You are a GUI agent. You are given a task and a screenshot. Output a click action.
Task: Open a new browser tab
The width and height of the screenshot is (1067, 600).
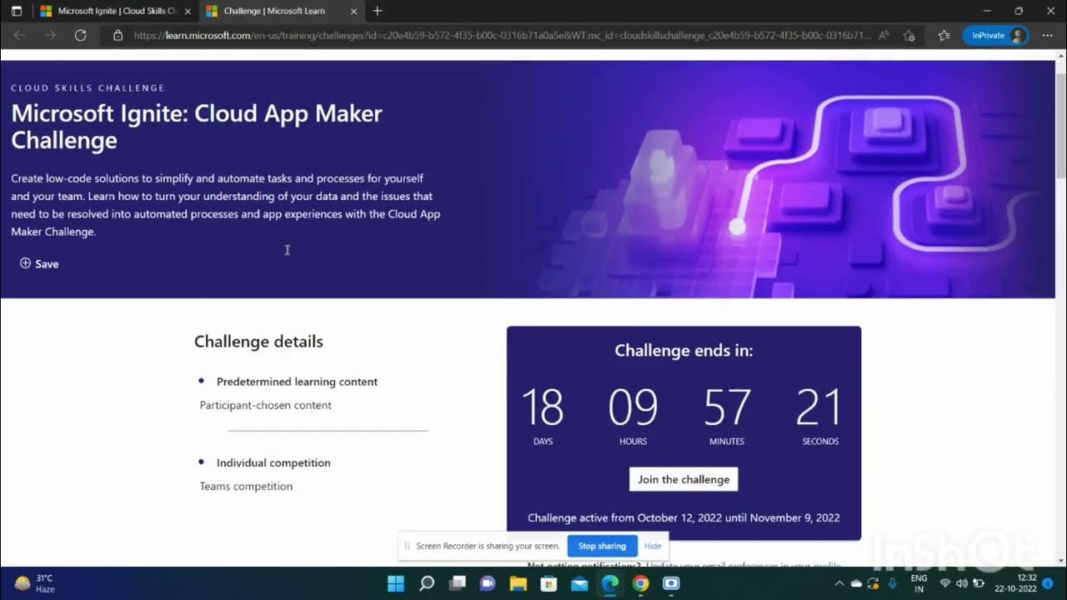(378, 11)
